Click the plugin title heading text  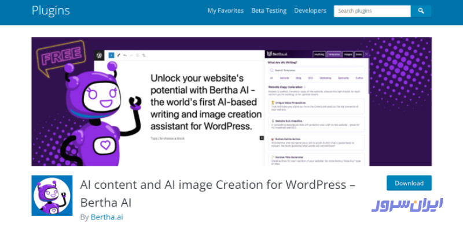(x=218, y=193)
